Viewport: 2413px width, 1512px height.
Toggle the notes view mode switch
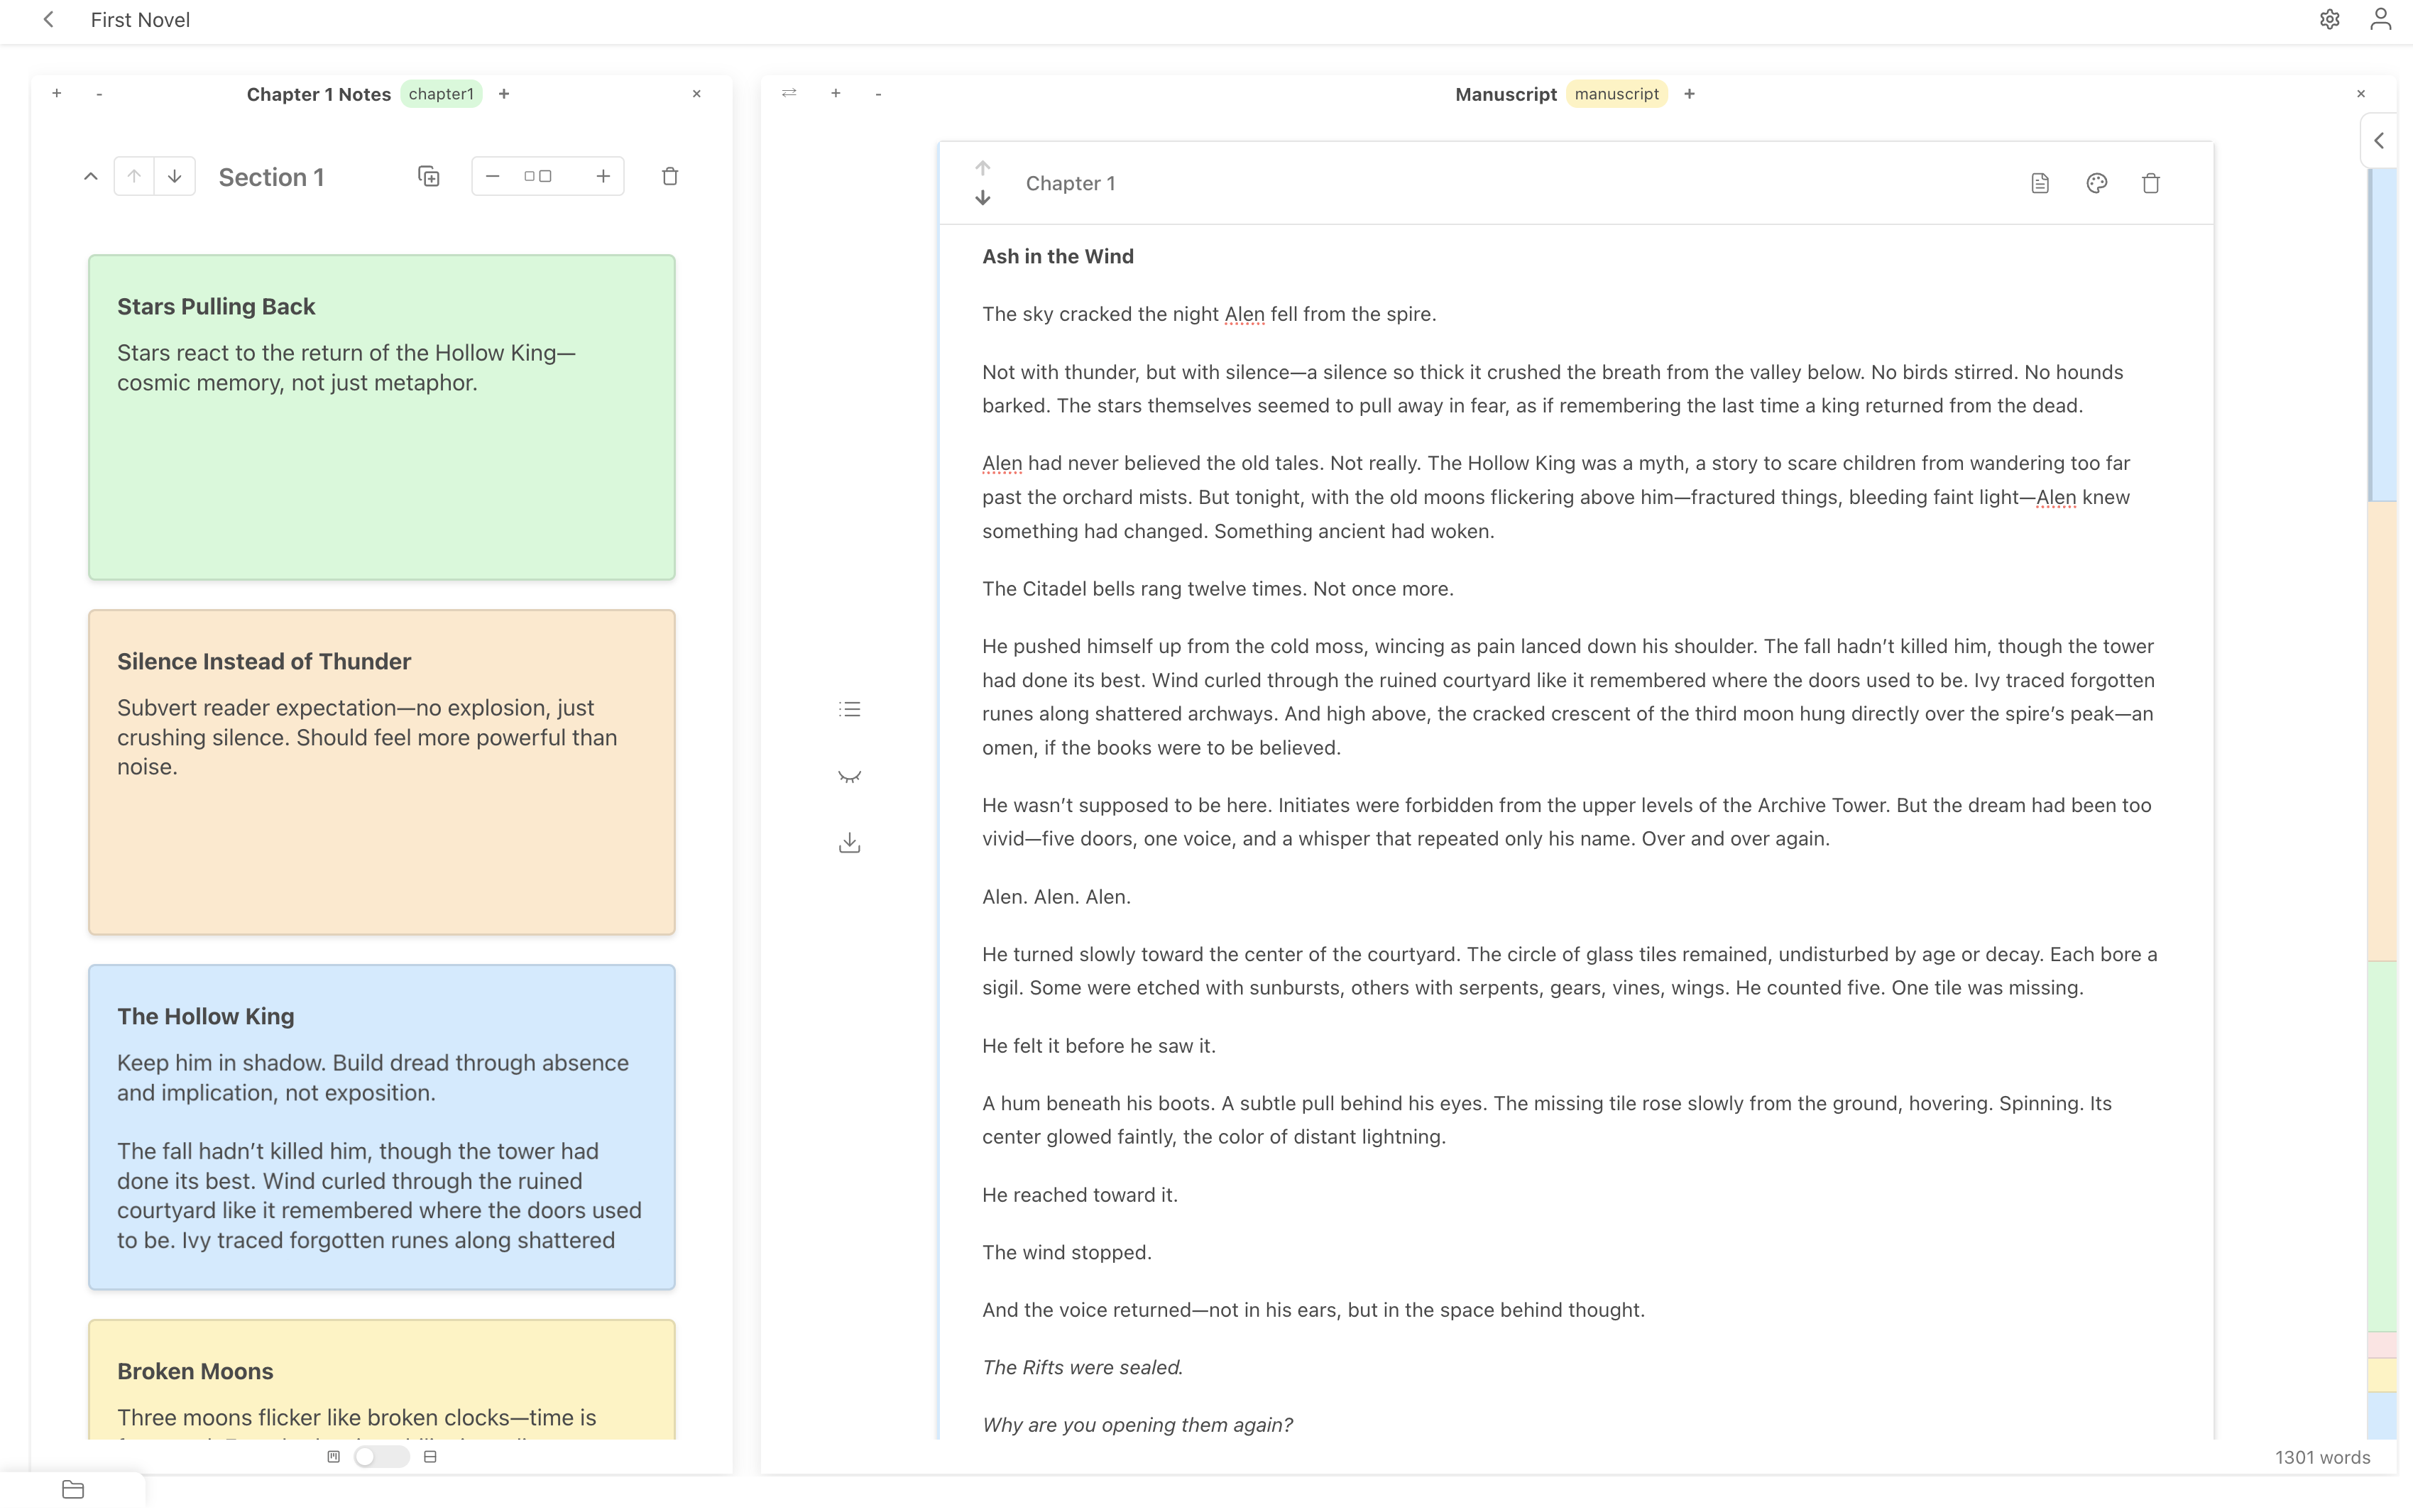pyautogui.click(x=381, y=1457)
